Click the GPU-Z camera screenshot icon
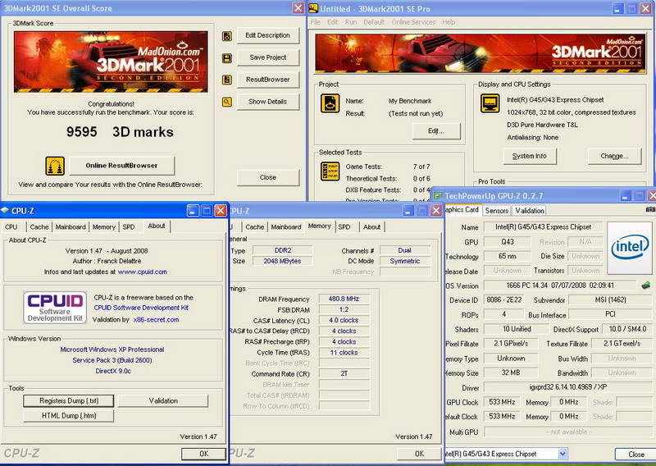This screenshot has width=656, height=466. click(x=650, y=209)
